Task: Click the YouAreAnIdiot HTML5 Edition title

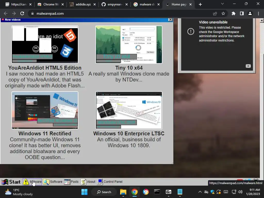Action: pyautogui.click(x=45, y=68)
